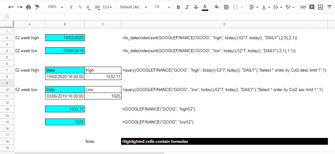The height and width of the screenshot is (154, 335).
Task: Open the text wrapping dropdown
Action: point(278,7)
